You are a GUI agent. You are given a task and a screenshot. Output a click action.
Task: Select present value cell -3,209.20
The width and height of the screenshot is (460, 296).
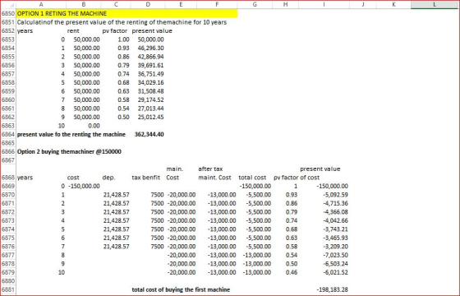(335, 247)
